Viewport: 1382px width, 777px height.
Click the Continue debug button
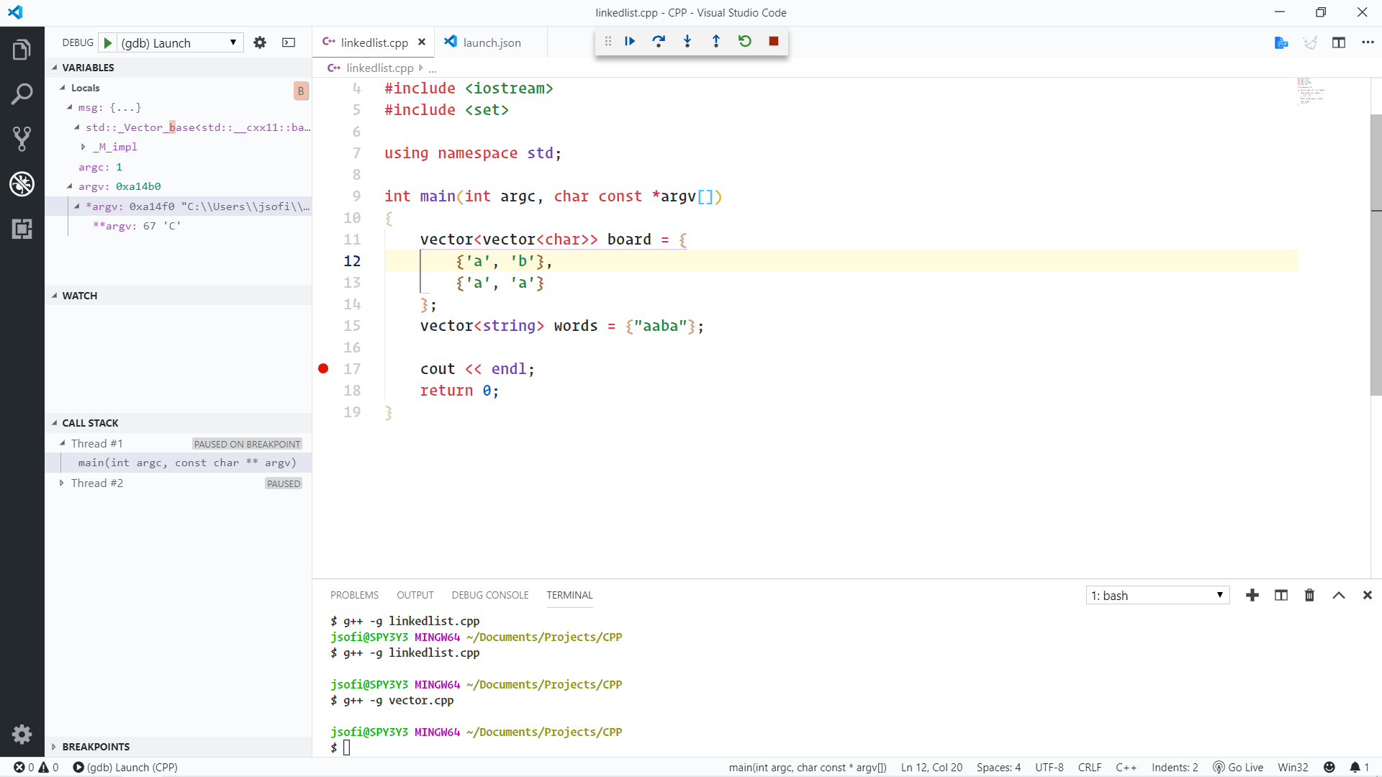630,42
